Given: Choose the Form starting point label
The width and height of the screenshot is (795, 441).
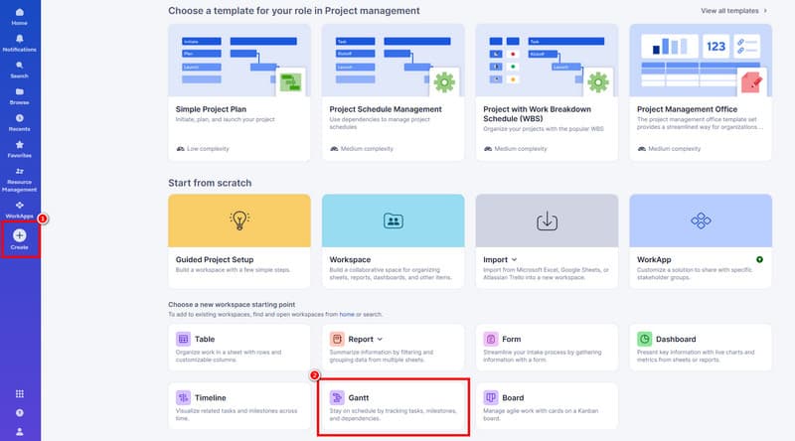Looking at the screenshot, I should (x=511, y=339).
